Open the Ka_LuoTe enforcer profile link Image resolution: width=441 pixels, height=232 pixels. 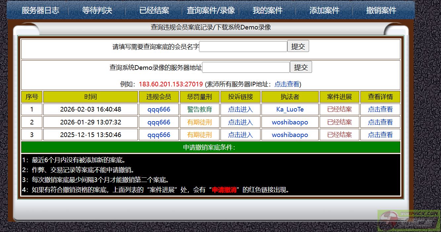[x=290, y=110]
